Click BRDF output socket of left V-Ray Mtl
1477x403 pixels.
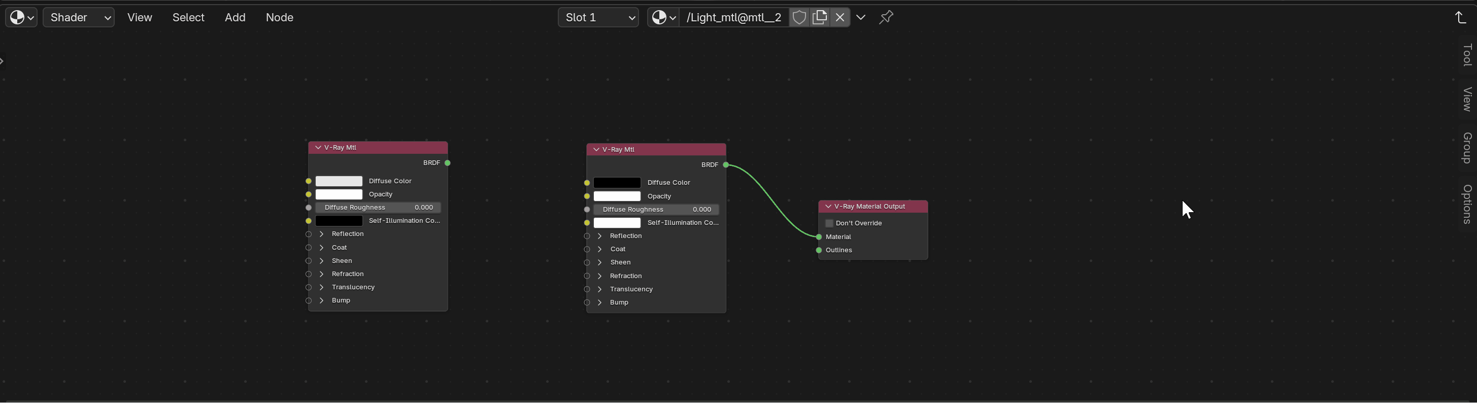[448, 163]
